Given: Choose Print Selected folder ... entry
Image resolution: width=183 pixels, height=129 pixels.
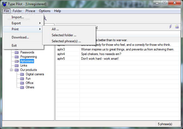Looking at the screenshot, I should pyautogui.click(x=69, y=35).
